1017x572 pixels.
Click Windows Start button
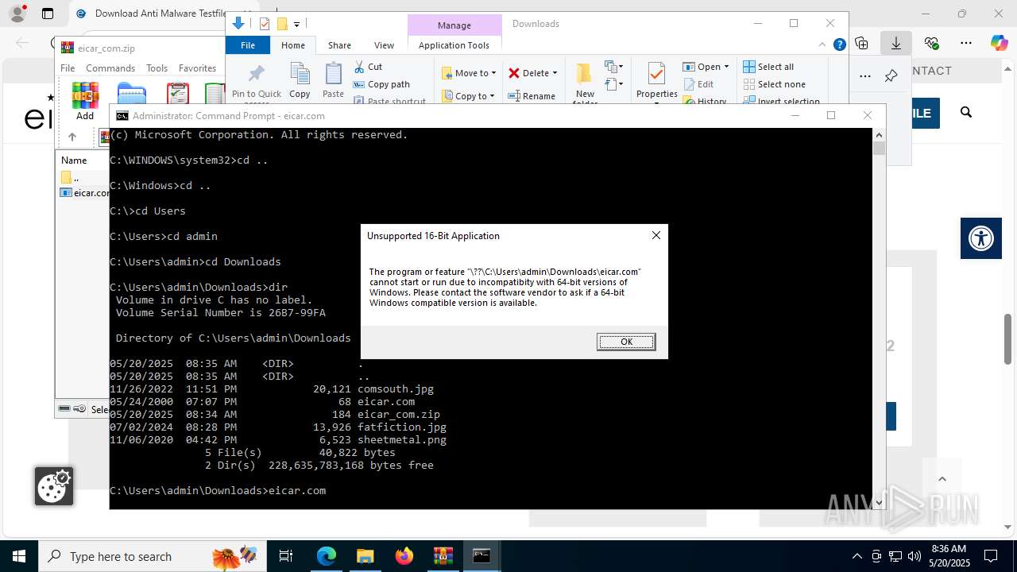coord(19,556)
